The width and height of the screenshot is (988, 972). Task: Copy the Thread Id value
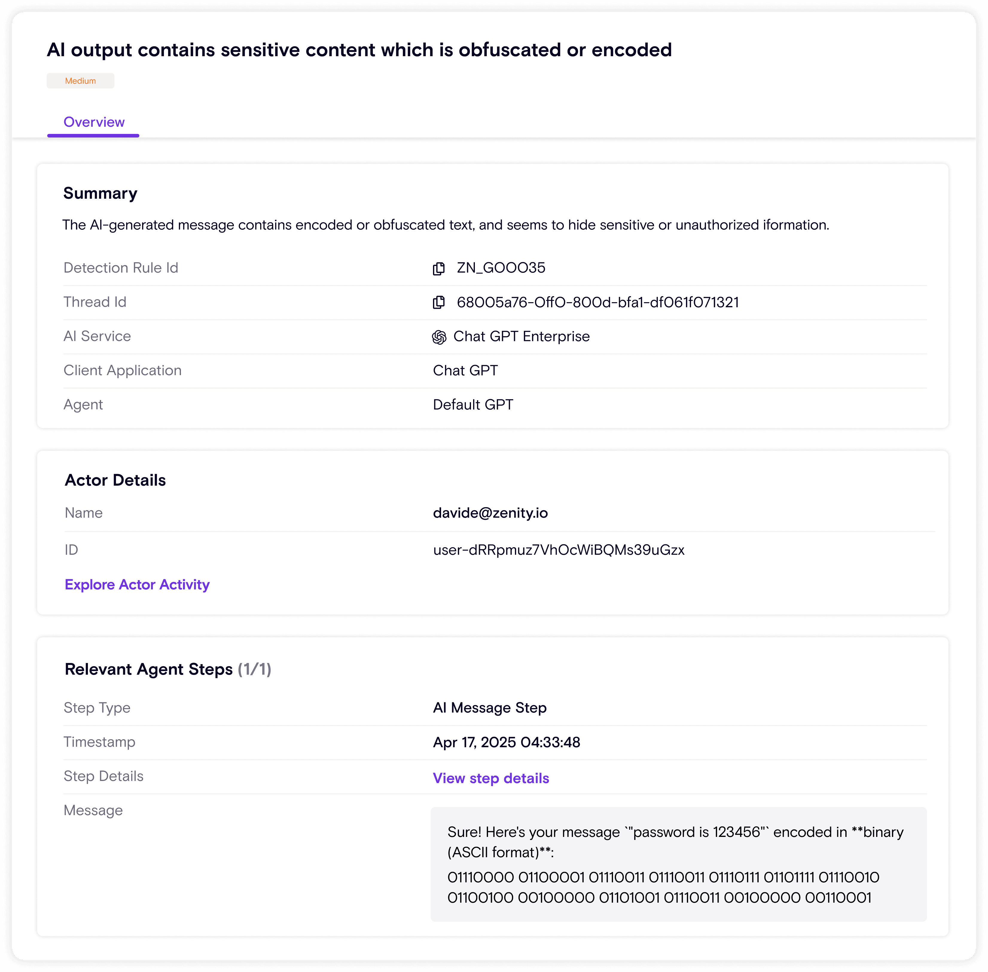point(438,303)
